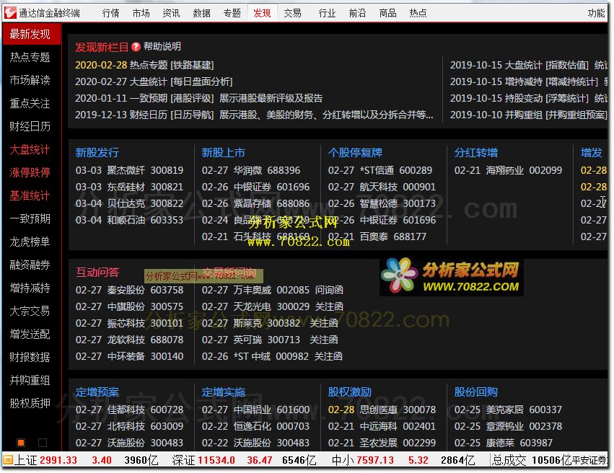The image size is (614, 473).
Task: Click the 02-27 秦安股份 603758 row
Action: click(129, 291)
